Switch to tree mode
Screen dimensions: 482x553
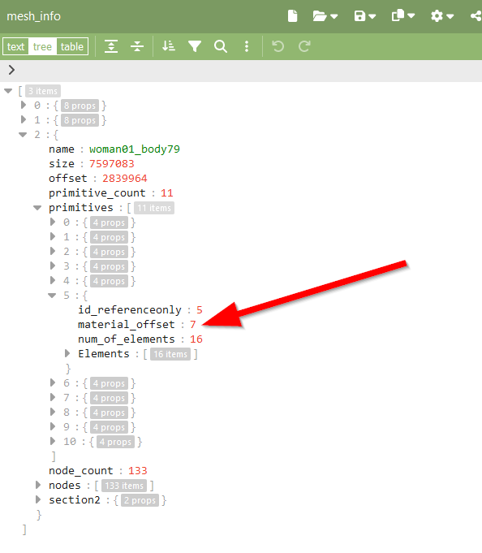point(42,46)
